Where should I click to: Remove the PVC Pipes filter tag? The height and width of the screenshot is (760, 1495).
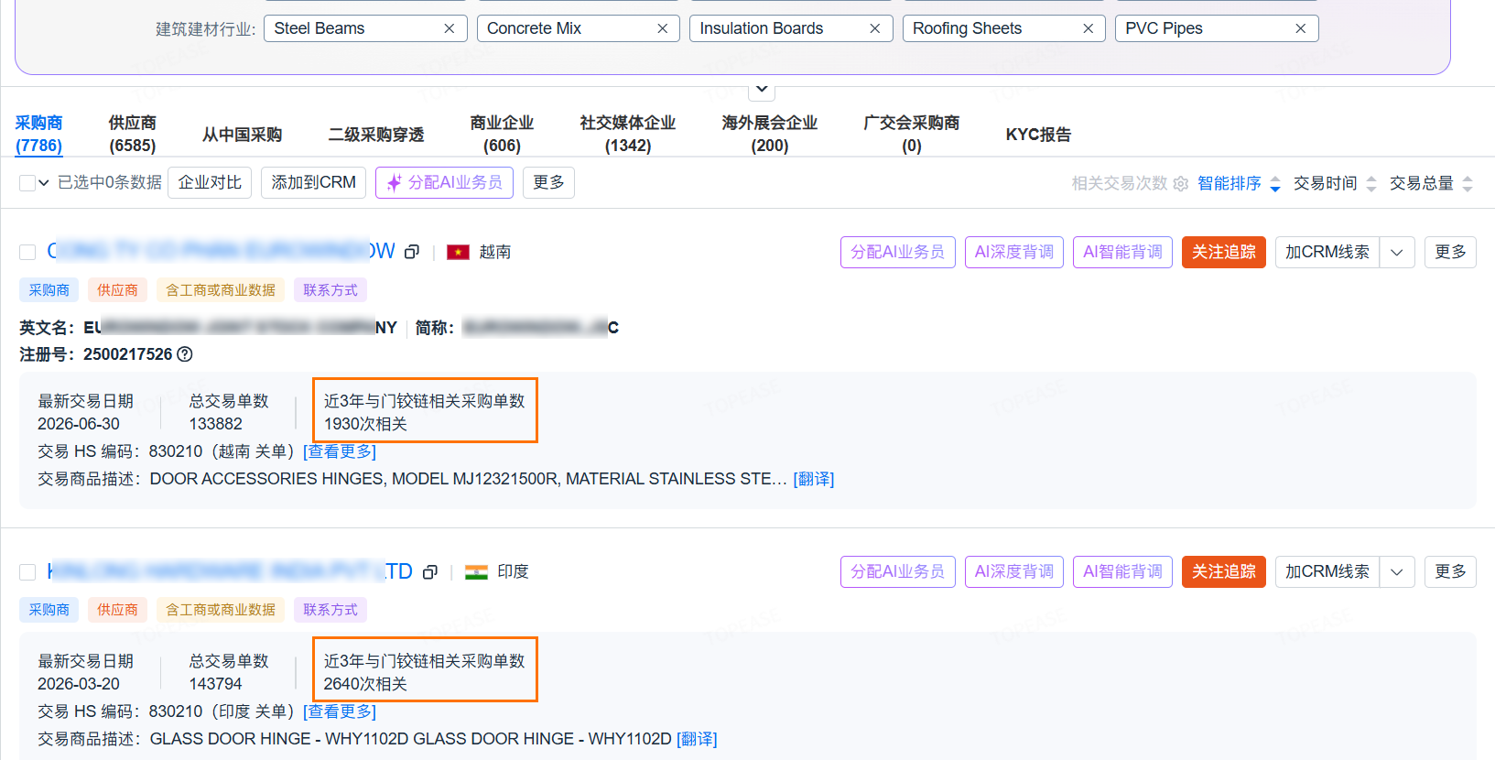[1301, 28]
